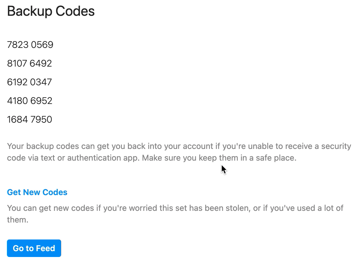Select the 1684 group of last code
The height and width of the screenshot is (264, 359).
point(17,119)
